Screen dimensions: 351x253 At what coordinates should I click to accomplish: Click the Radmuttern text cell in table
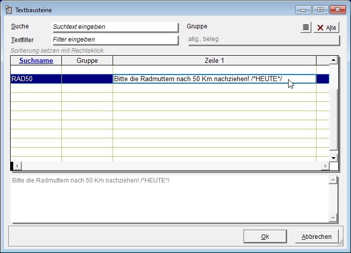[x=215, y=79]
